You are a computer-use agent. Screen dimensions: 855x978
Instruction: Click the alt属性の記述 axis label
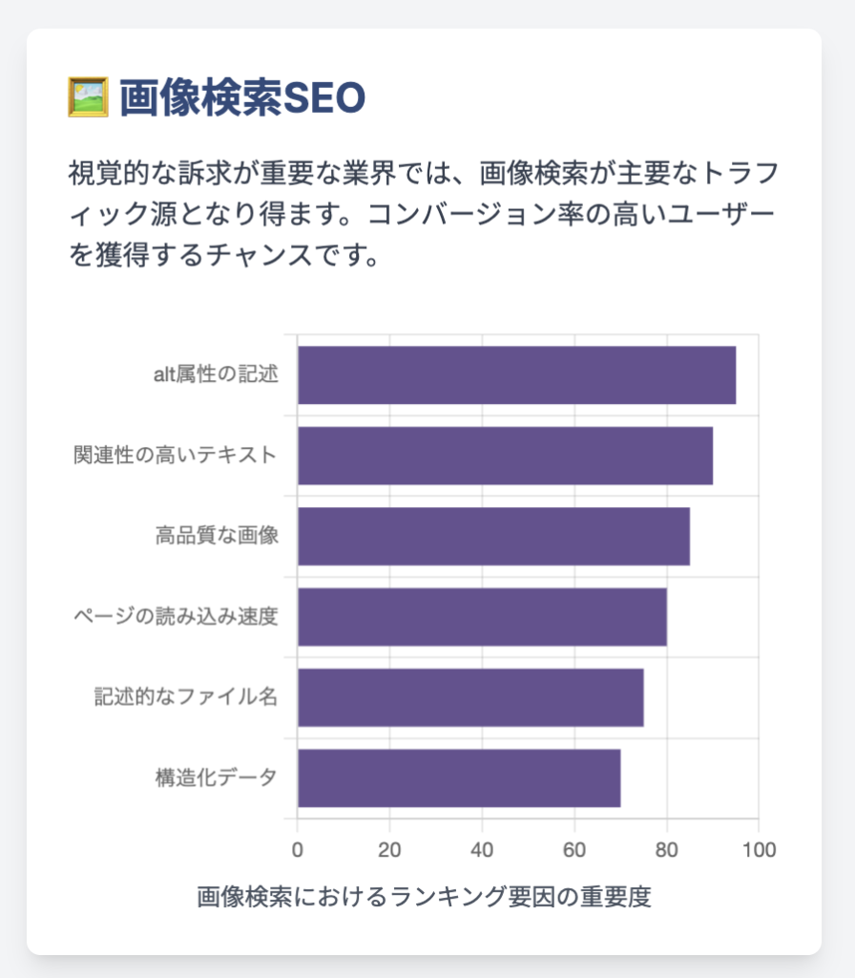click(216, 373)
